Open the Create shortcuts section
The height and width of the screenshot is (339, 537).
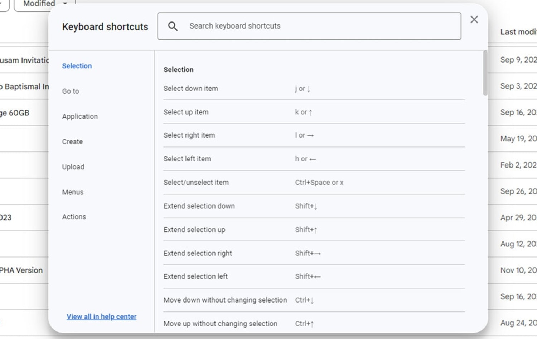(72, 141)
